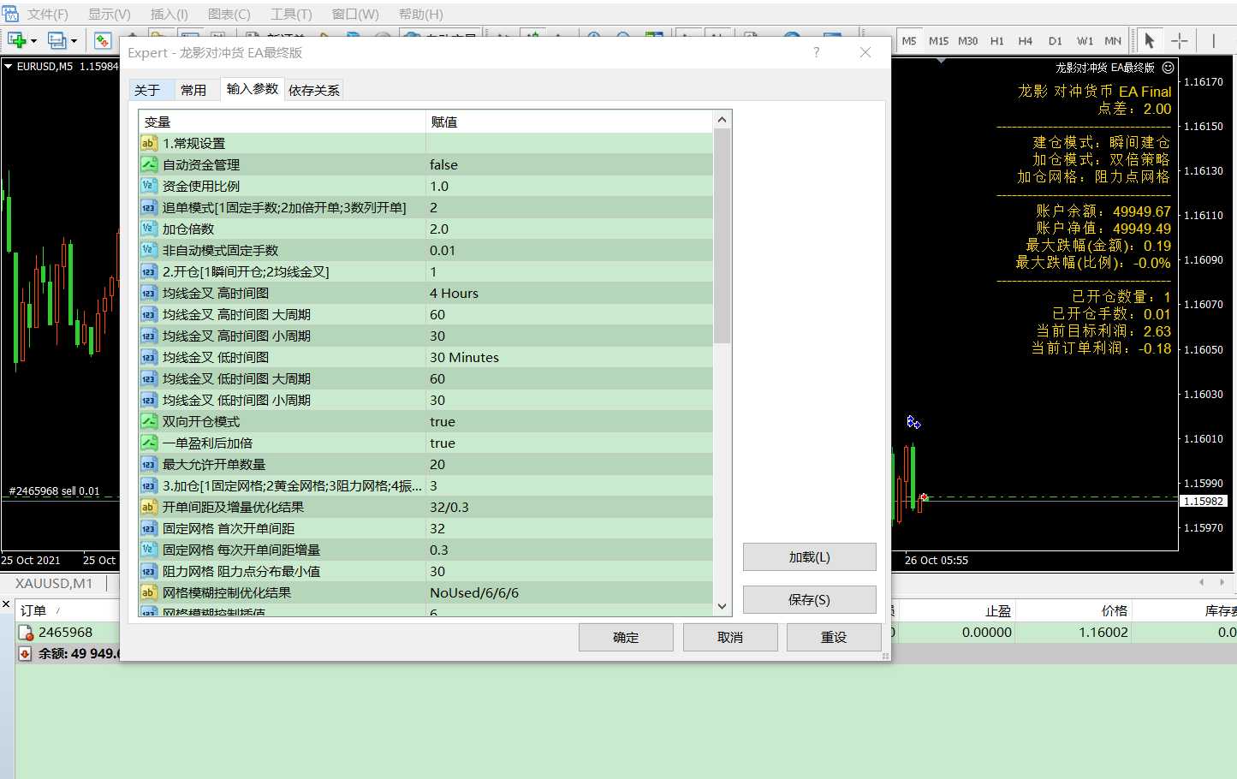Select the XAUUSD,M1 chart tab

pyautogui.click(x=54, y=583)
